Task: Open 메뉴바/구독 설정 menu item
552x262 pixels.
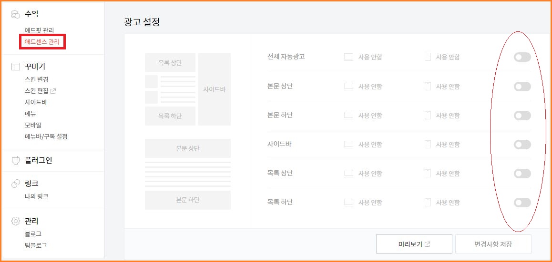Action: click(46, 136)
